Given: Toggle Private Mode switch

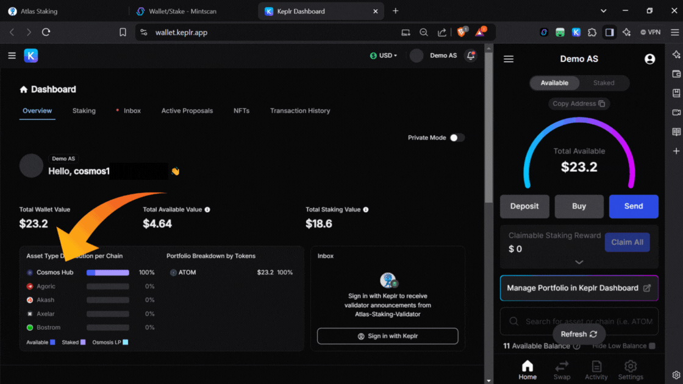Looking at the screenshot, I should [457, 138].
